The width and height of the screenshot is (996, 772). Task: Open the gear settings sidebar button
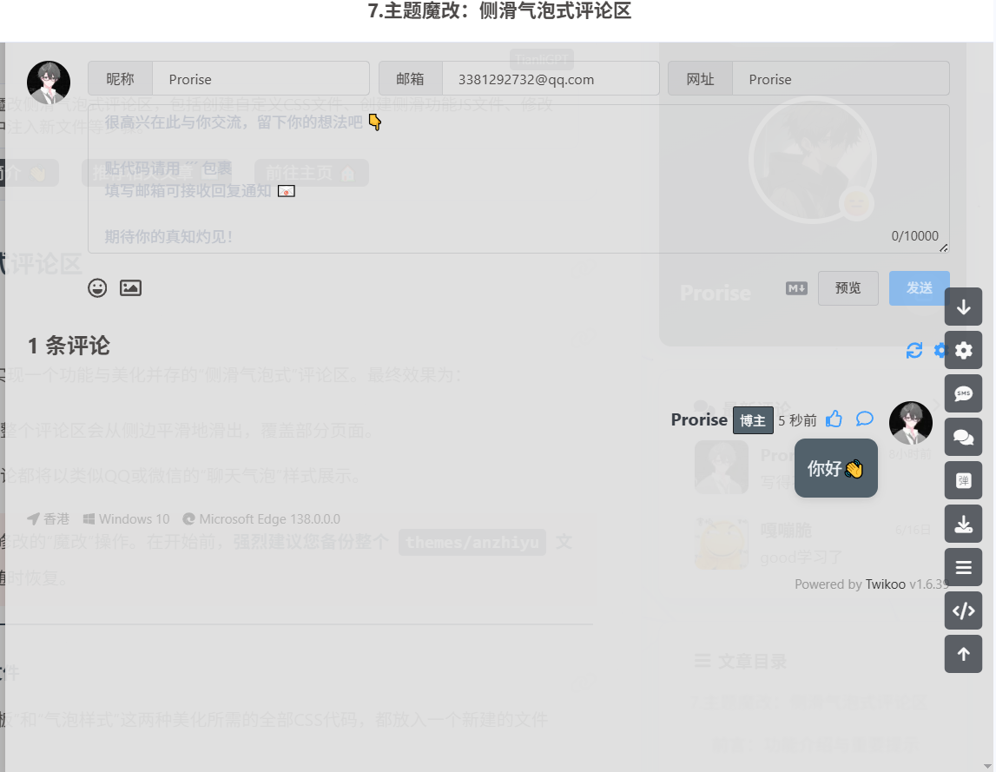click(963, 350)
